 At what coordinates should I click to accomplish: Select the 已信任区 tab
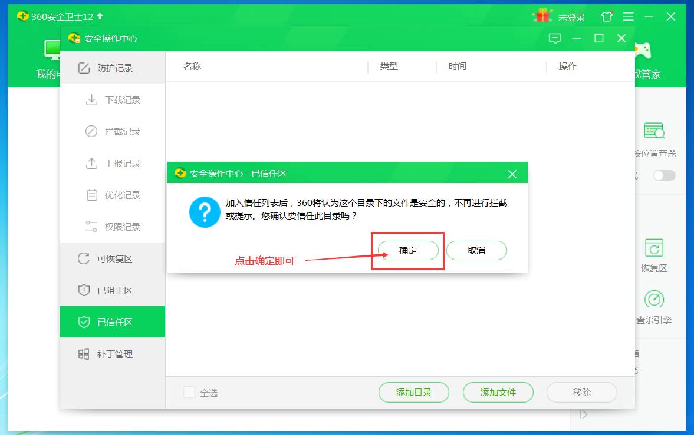[x=113, y=322]
